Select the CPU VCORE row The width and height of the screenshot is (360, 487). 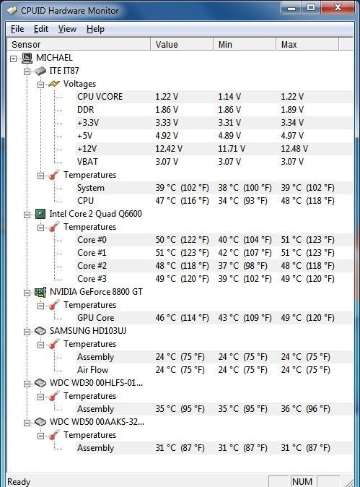(x=214, y=97)
